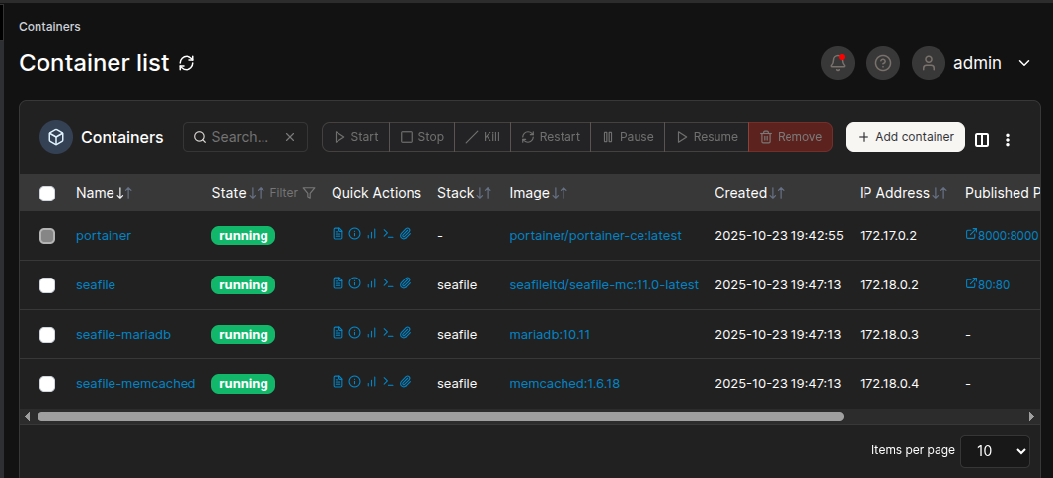
Task: Open the State column Filter
Action: click(x=292, y=193)
